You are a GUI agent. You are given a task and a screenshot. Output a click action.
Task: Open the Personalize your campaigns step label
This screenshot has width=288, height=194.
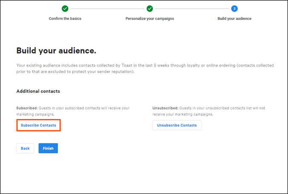[150, 19]
